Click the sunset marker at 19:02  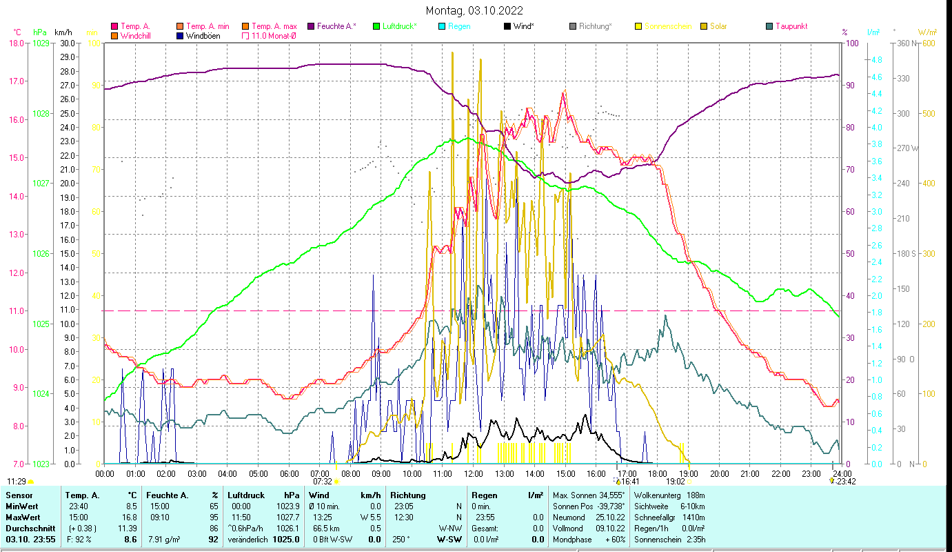[689, 482]
